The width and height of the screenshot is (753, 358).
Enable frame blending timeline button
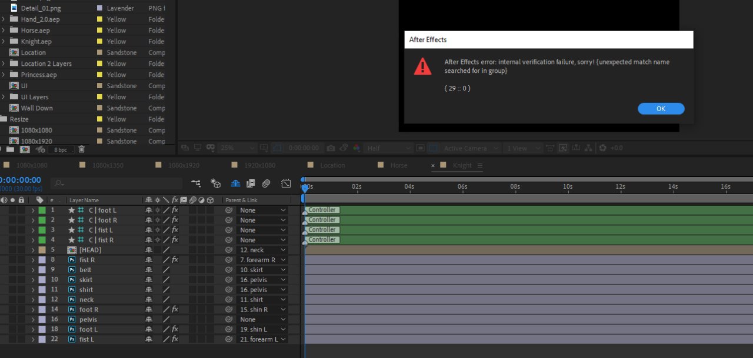[x=251, y=183]
